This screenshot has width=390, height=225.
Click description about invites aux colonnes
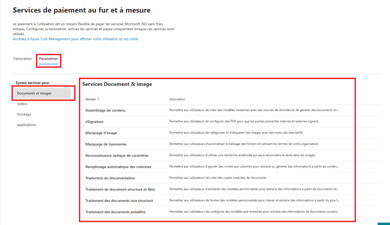click(254, 166)
